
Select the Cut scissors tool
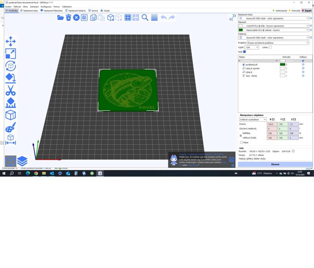click(11, 91)
